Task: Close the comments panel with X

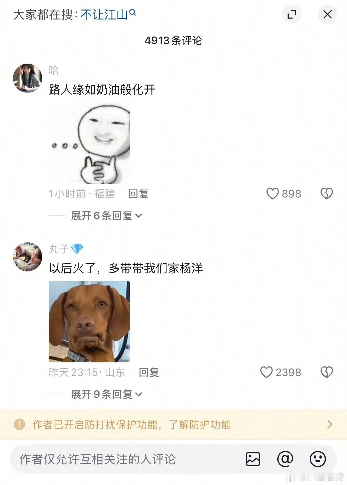Action: tap(328, 14)
